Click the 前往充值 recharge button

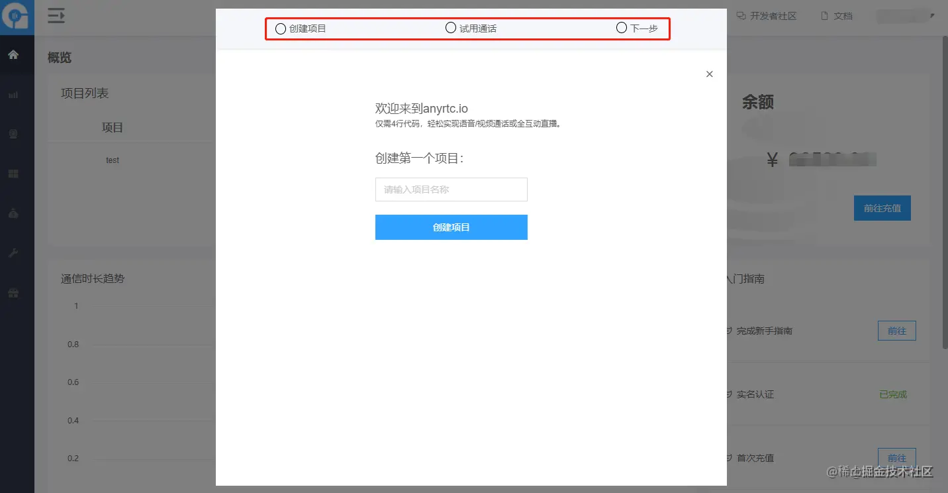click(x=882, y=207)
